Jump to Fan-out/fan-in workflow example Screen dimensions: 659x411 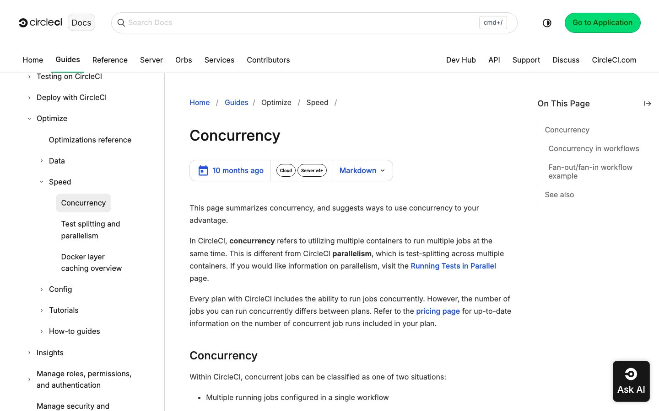[x=590, y=172]
